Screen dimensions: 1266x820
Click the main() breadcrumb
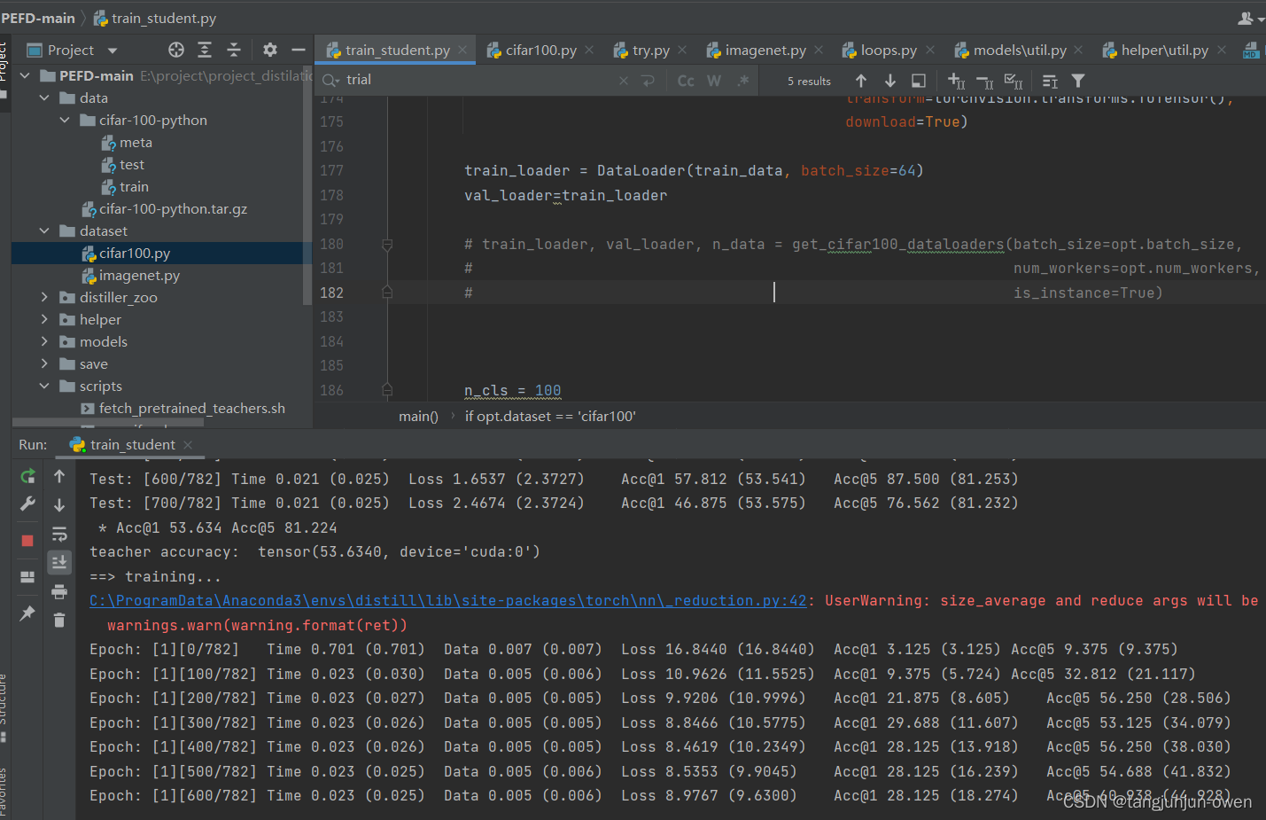pyautogui.click(x=418, y=417)
